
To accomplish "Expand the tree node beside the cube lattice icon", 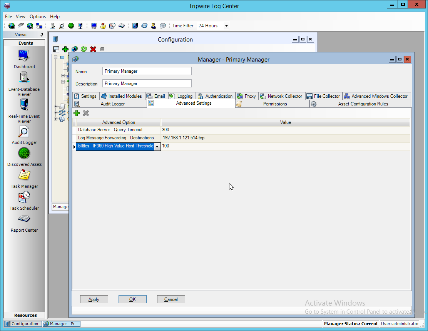I will (x=56, y=112).
